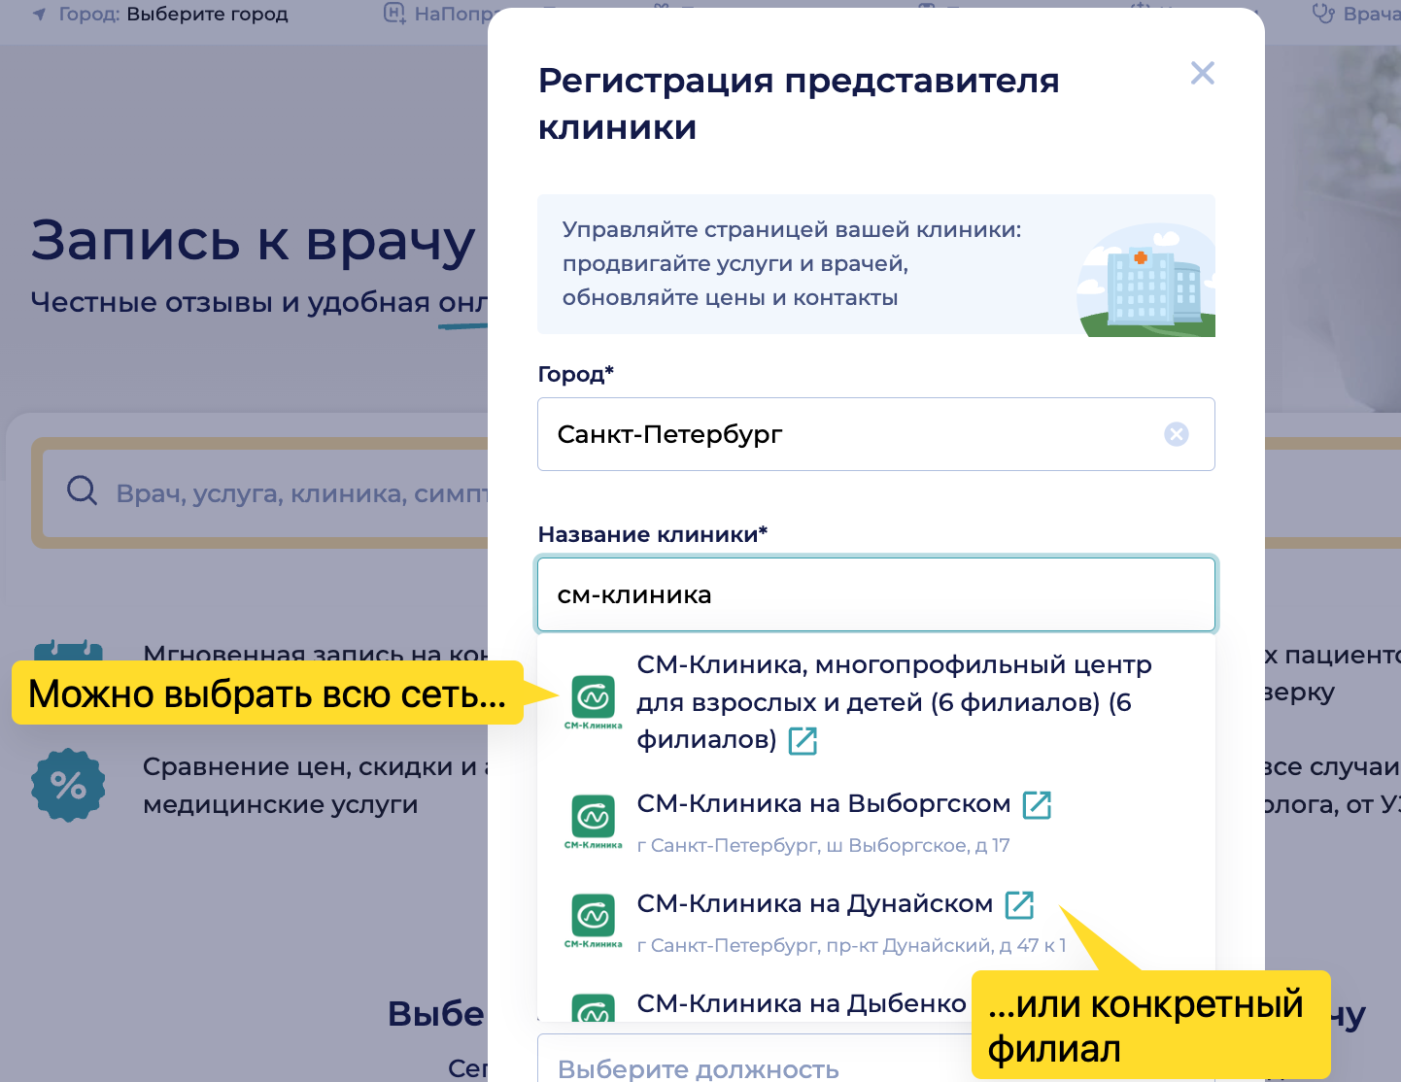
Task: Click the Управляйте страницей вашей клиники banner text
Action: click(x=792, y=263)
